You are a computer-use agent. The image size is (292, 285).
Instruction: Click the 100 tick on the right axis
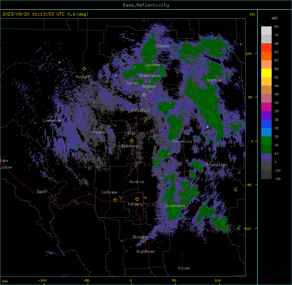[x=249, y=53]
